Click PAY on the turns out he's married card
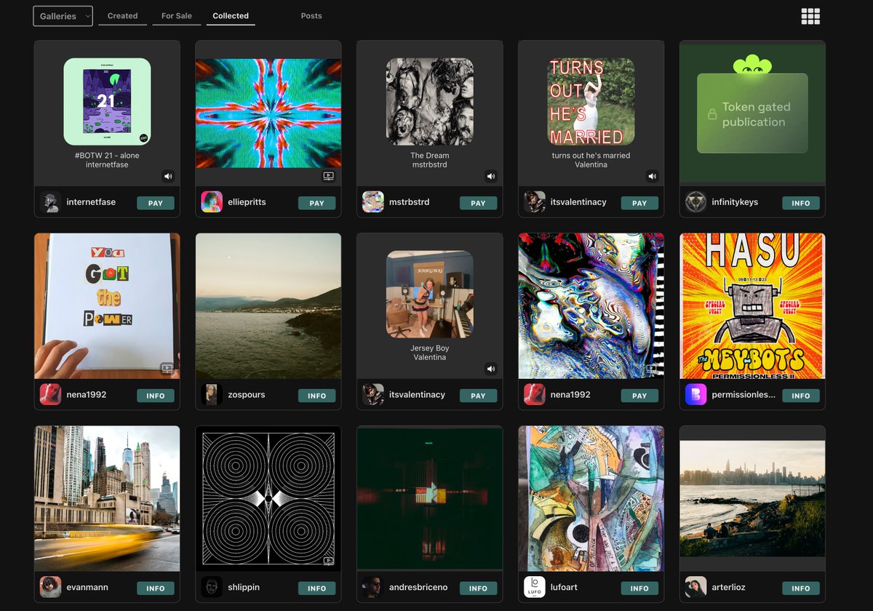Screen dimensions: 873x611 640,203
